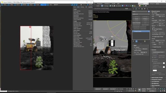Switch to the DR tab
The image size is (166, 93).
tap(86, 7)
